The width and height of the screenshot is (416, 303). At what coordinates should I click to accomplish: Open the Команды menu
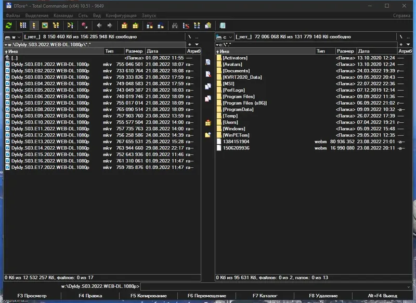pyautogui.click(x=63, y=16)
